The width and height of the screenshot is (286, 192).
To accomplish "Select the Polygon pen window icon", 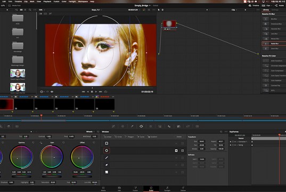I will pyautogui.click(x=107, y=158).
